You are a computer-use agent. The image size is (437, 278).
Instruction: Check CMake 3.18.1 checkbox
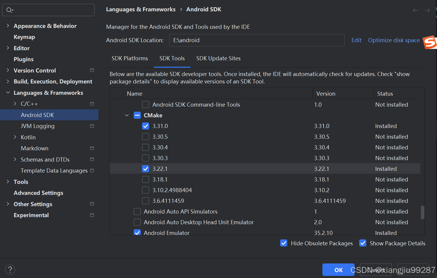click(146, 179)
